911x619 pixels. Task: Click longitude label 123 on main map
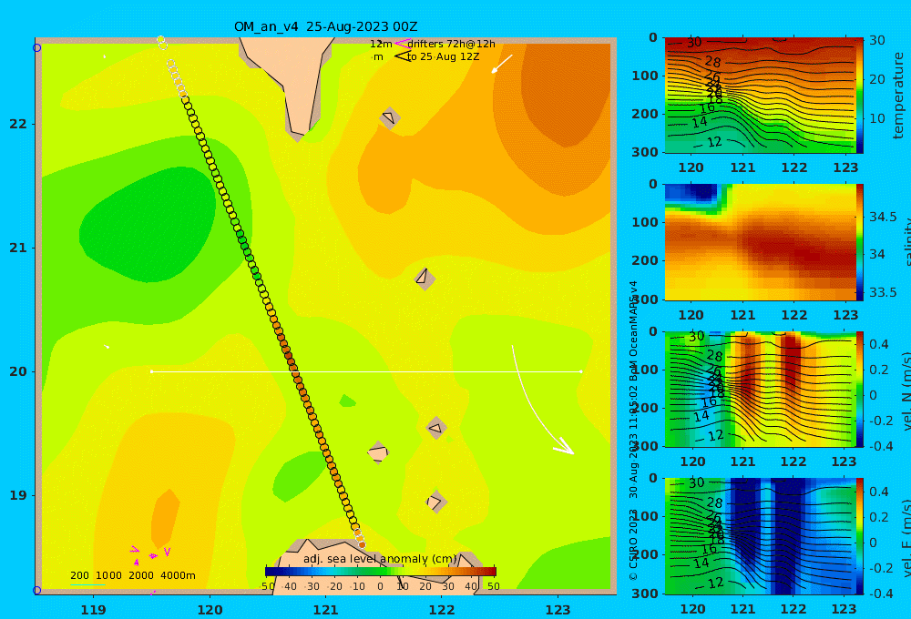[x=558, y=610]
